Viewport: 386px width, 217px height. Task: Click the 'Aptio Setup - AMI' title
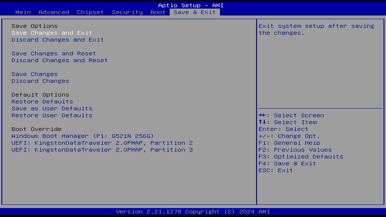coord(191,5)
